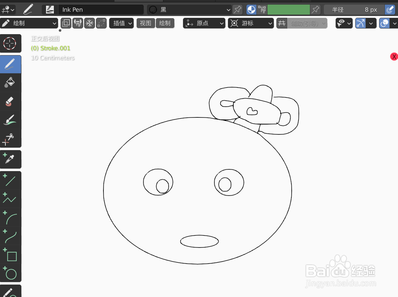398x297 pixels.
Task: Select the Line primitive tool
Action: 10,180
